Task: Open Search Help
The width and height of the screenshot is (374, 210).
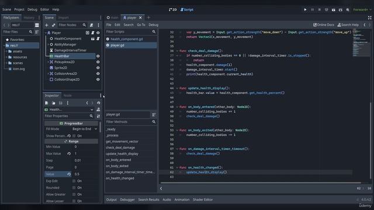Action: pos(348,24)
